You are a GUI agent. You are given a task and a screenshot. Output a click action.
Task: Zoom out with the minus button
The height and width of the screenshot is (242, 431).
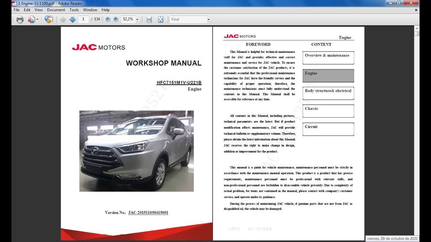(x=108, y=19)
